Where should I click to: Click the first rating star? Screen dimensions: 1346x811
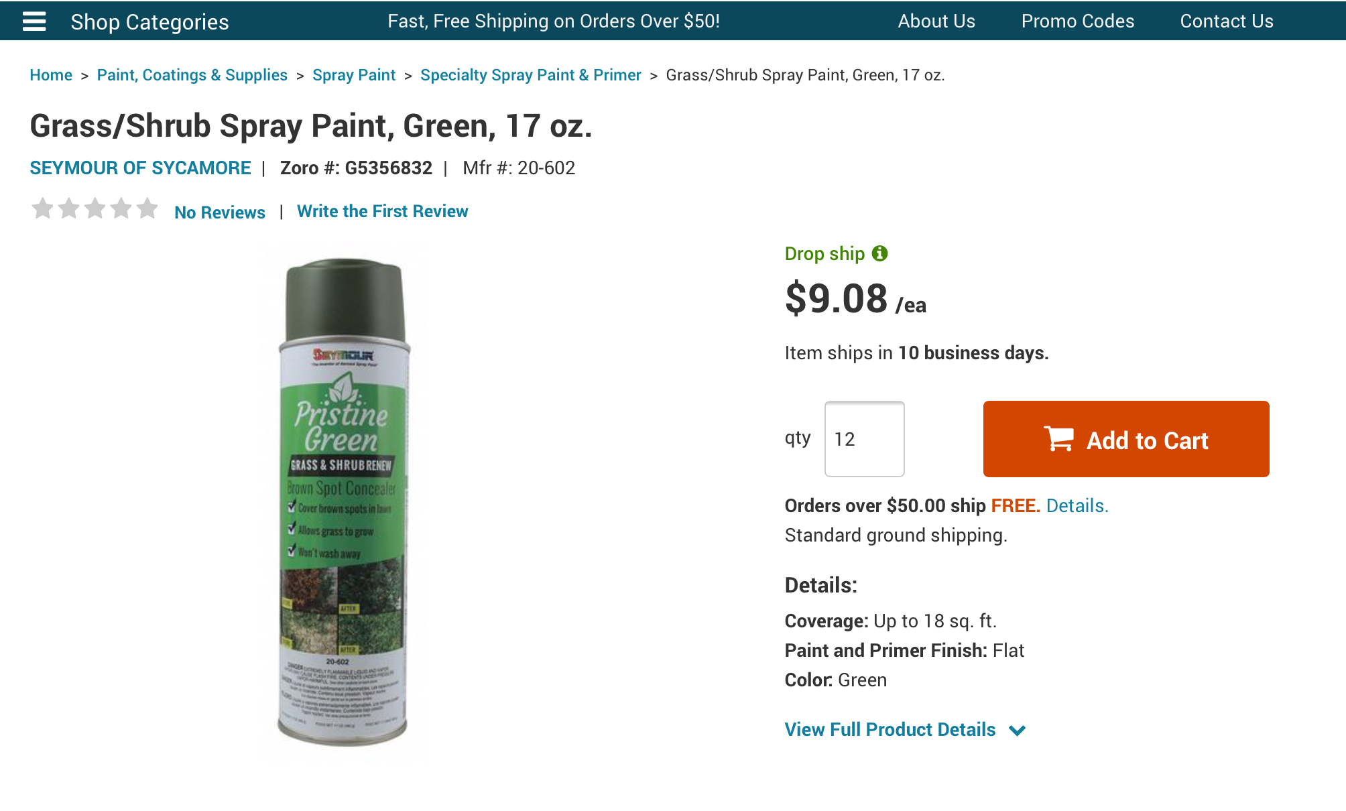click(x=42, y=208)
